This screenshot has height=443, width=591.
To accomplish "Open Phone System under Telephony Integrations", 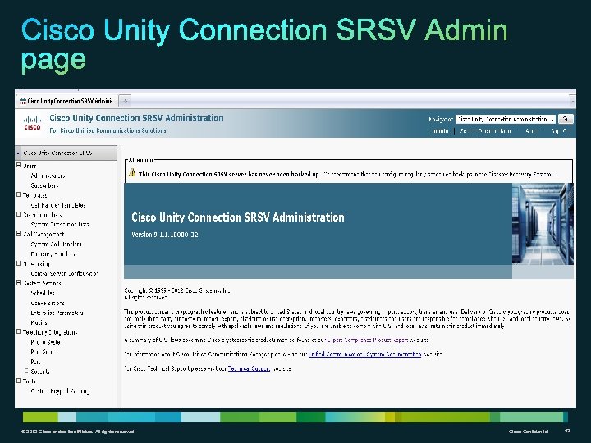I will (x=45, y=342).
